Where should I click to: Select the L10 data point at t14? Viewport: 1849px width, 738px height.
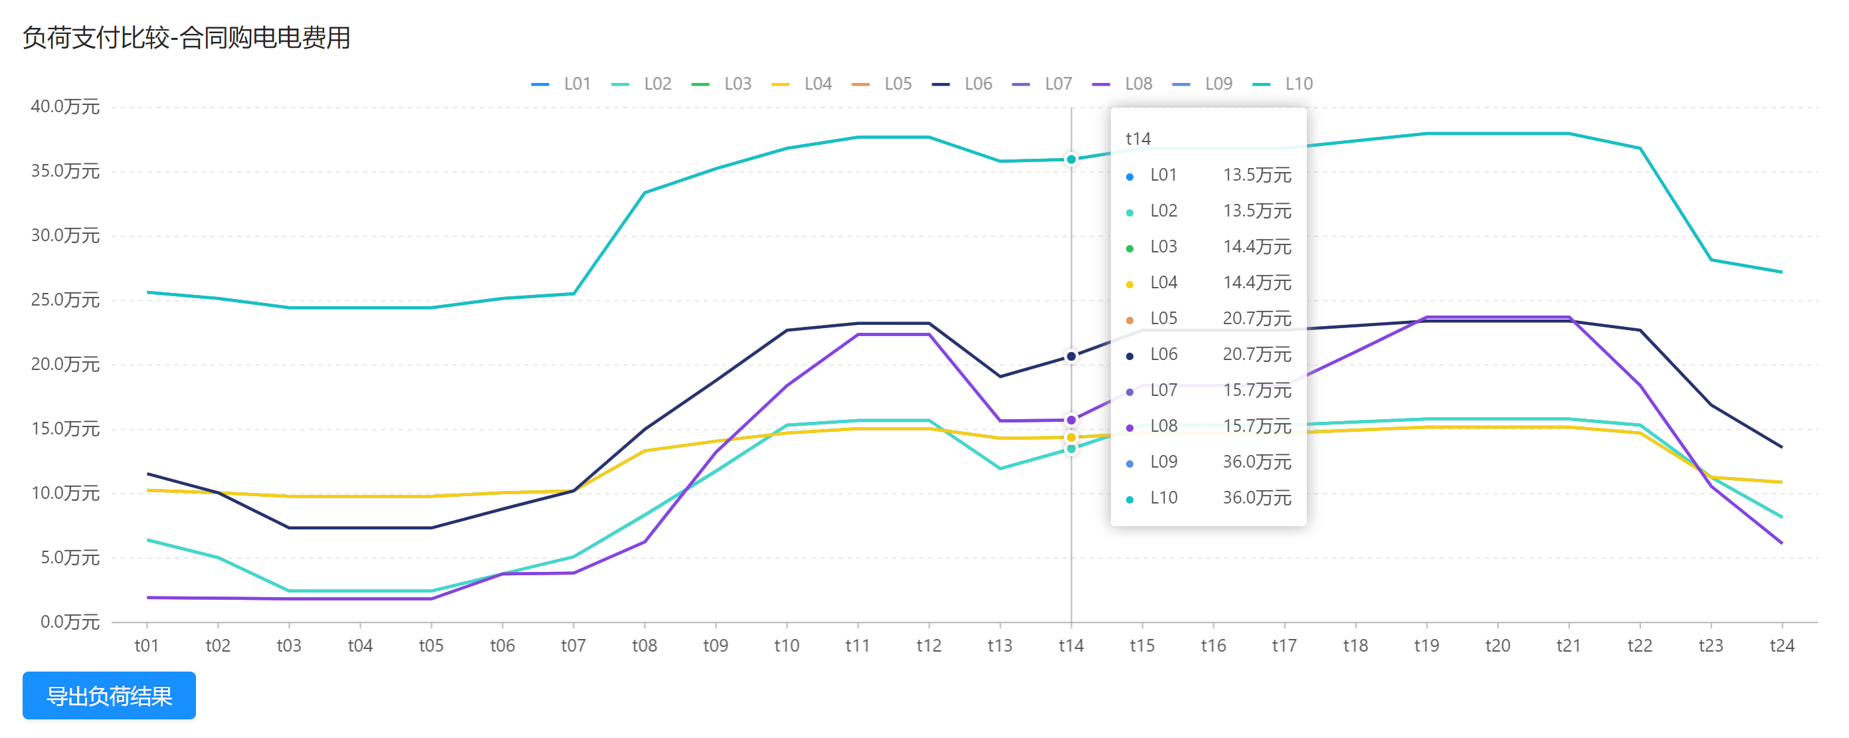pos(1071,159)
